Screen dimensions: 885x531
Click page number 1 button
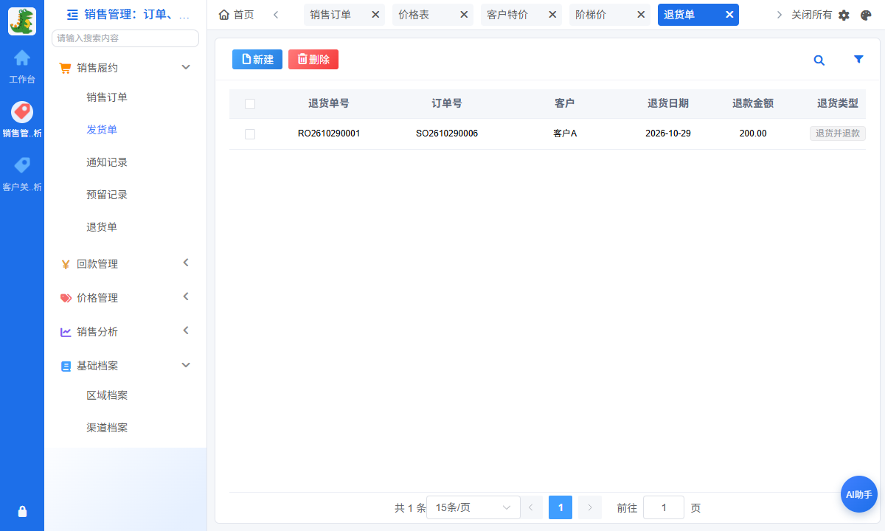pos(560,507)
